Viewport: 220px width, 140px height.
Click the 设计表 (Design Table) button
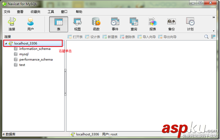[93, 37]
